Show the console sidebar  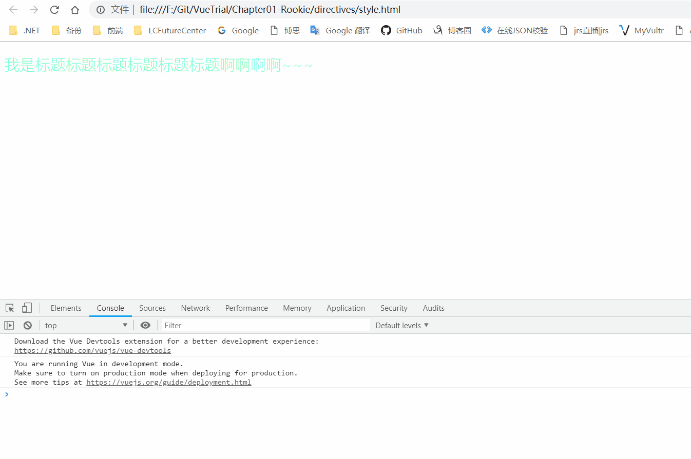click(9, 325)
